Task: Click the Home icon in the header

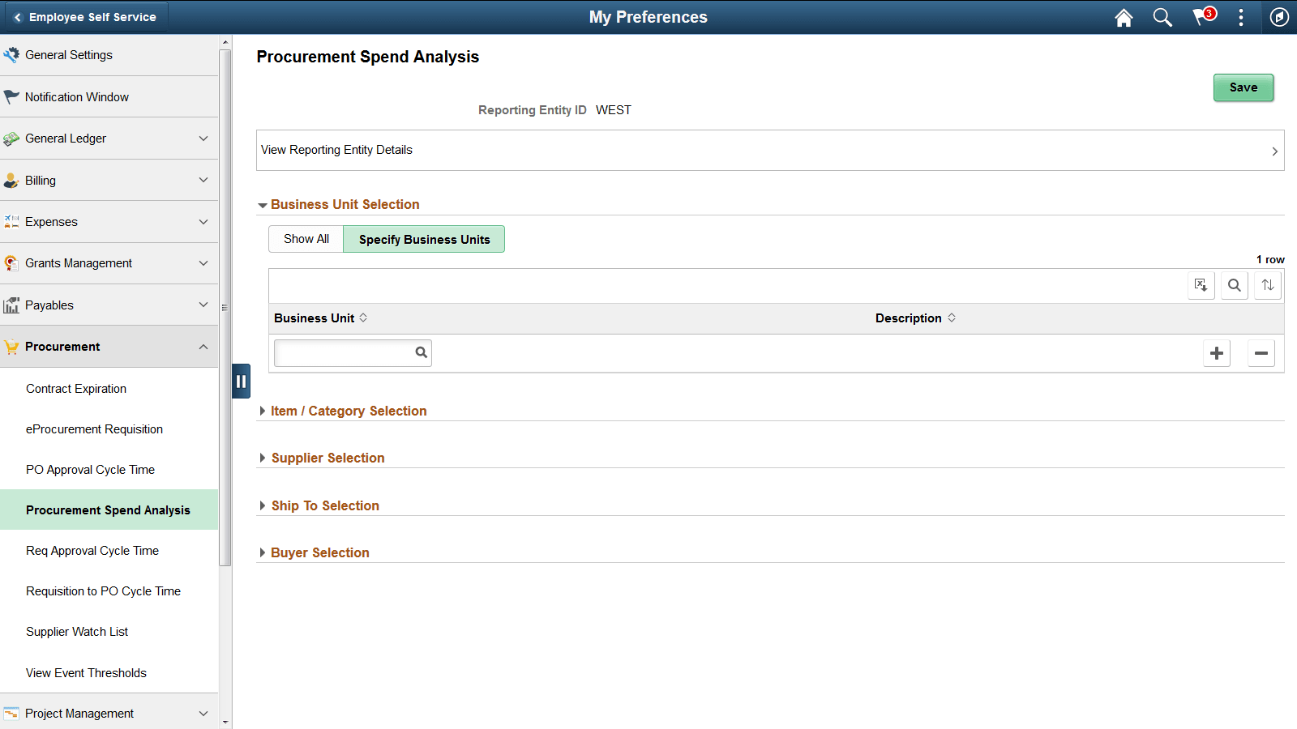Action: [x=1124, y=17]
